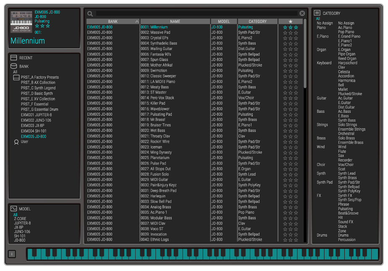Set star rating for Millennium row
The height and width of the screenshot is (271, 388).
[x=291, y=27]
